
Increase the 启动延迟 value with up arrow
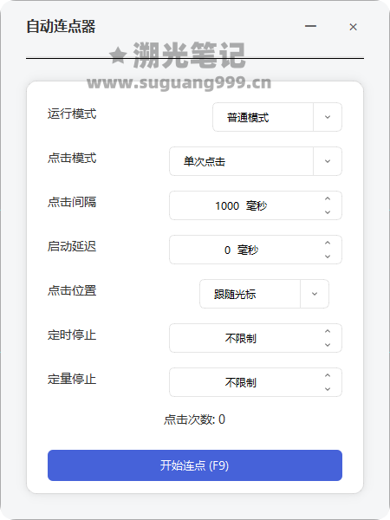328,243
